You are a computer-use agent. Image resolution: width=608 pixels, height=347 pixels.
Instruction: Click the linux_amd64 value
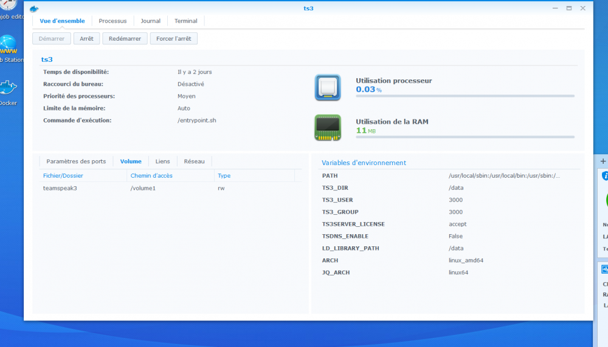[466, 260]
